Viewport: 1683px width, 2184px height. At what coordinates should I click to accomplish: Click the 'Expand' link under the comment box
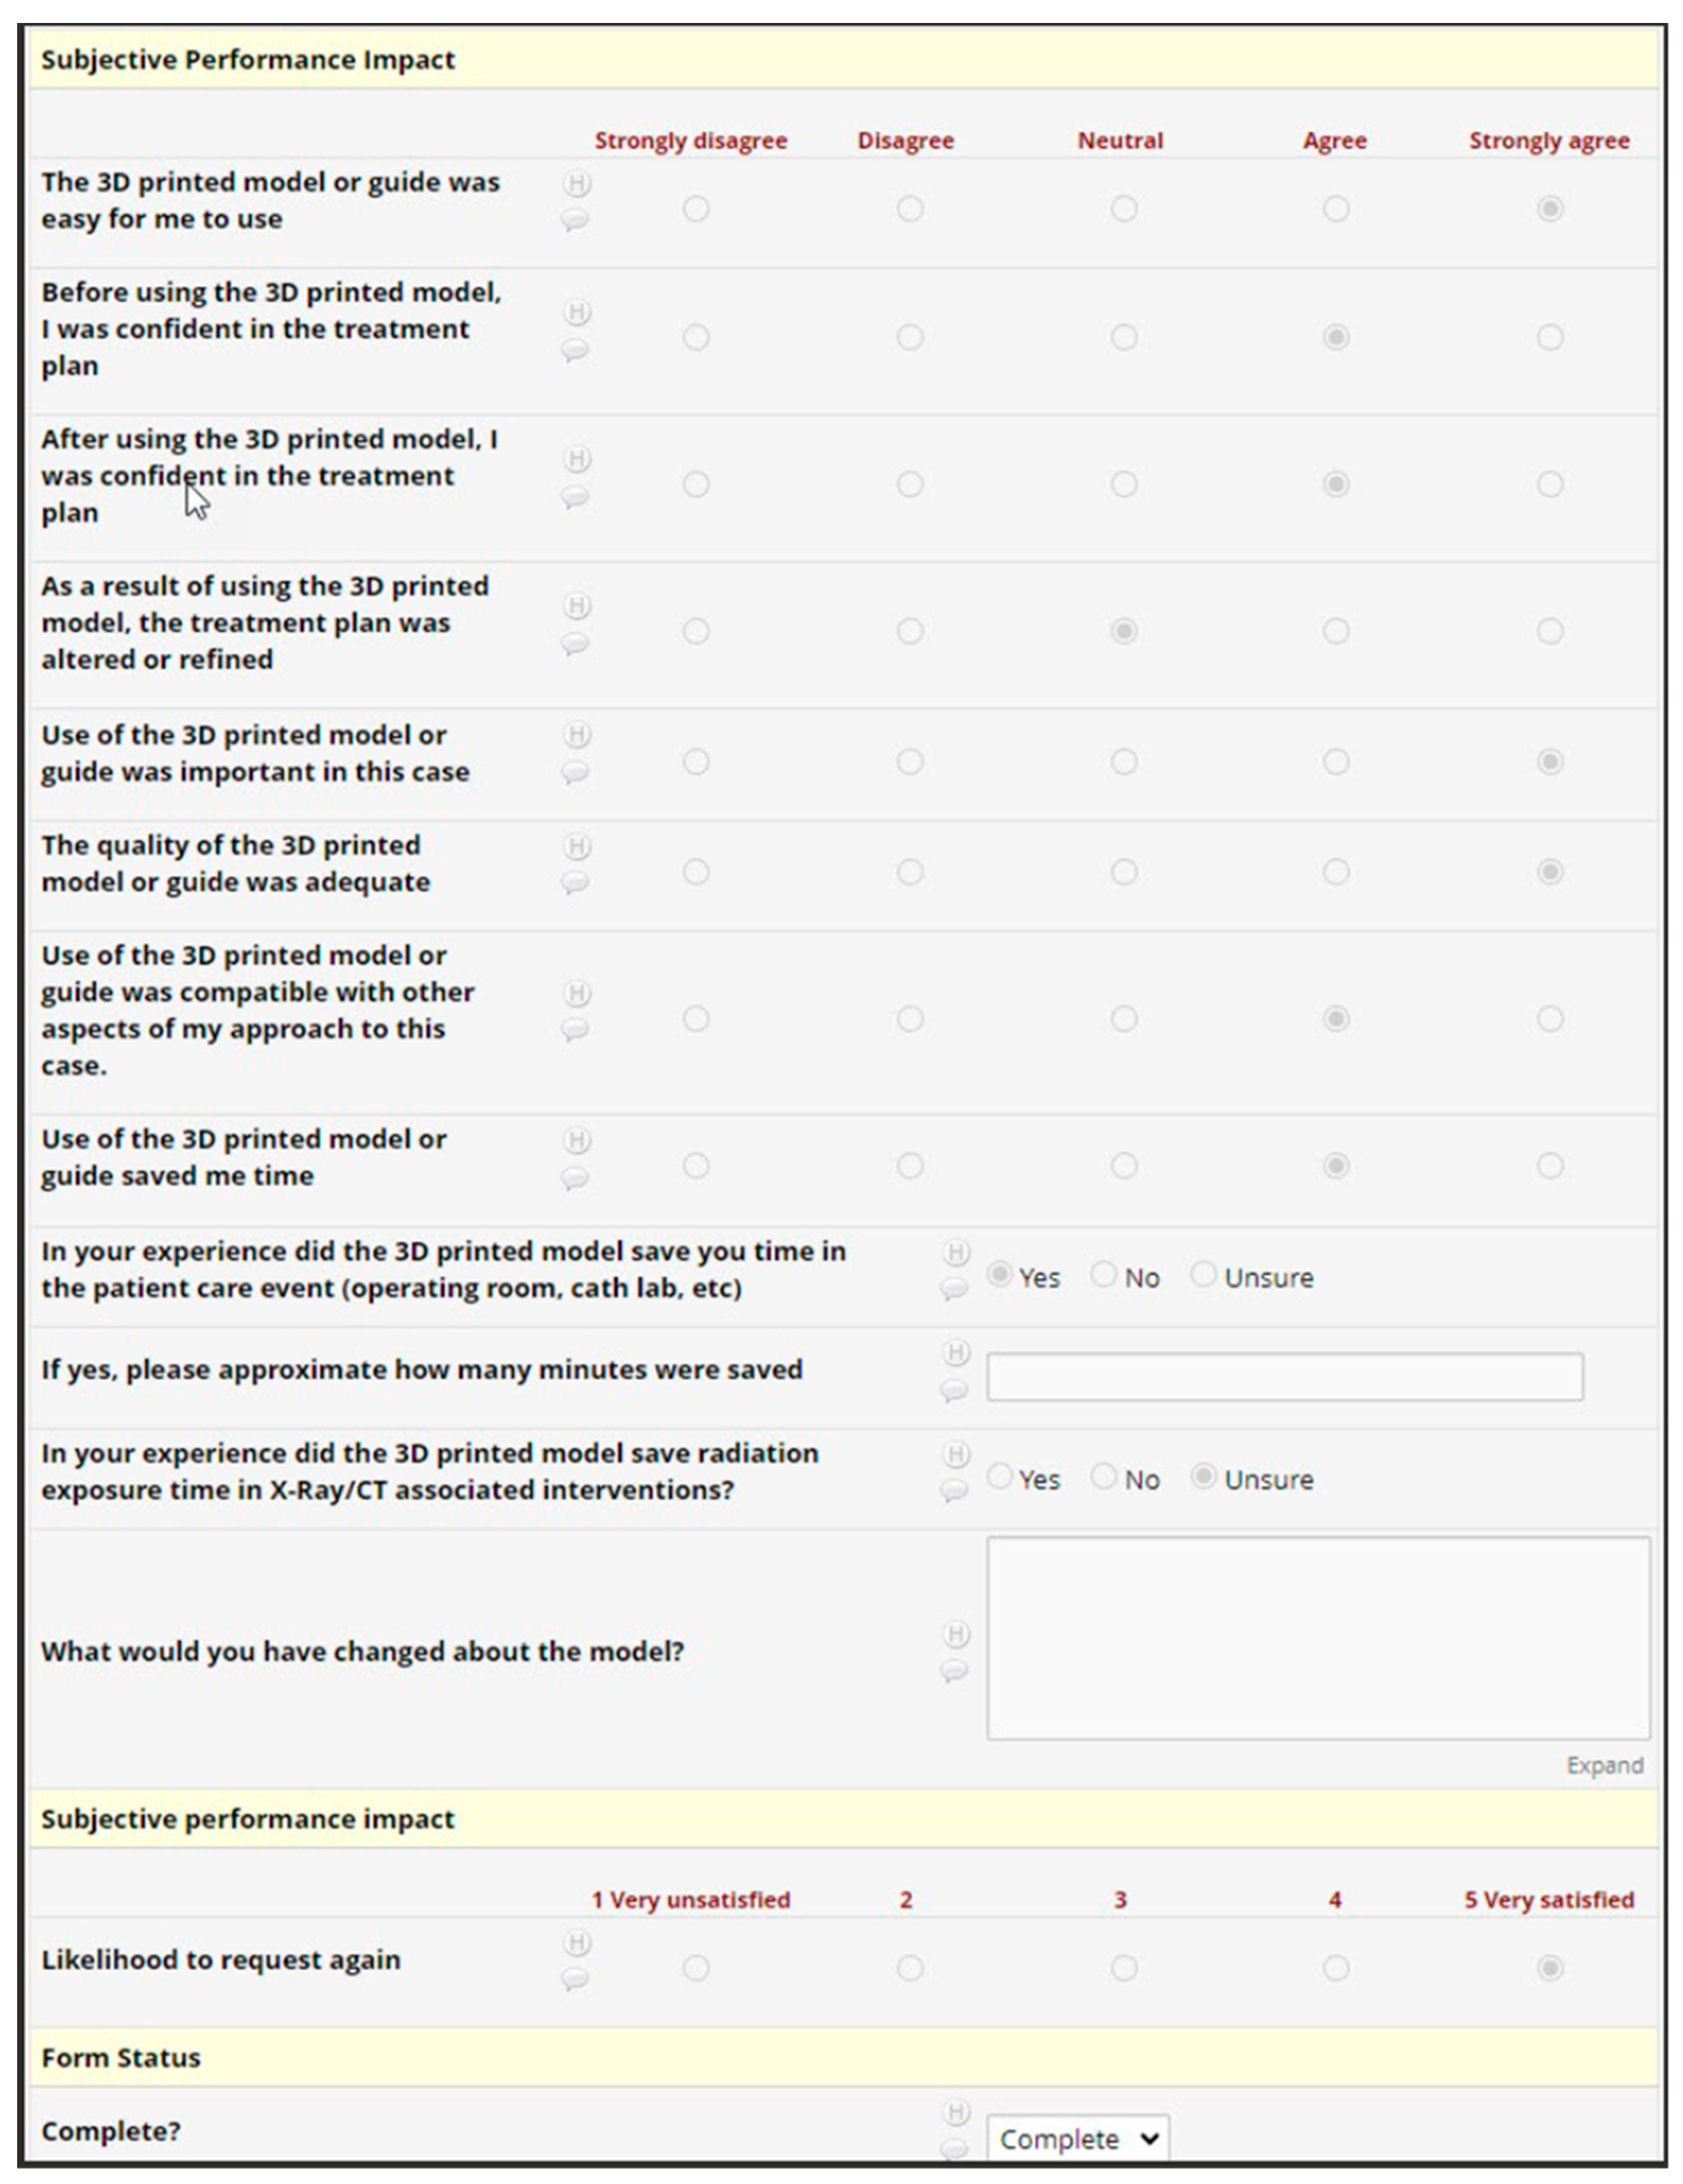(1604, 1765)
